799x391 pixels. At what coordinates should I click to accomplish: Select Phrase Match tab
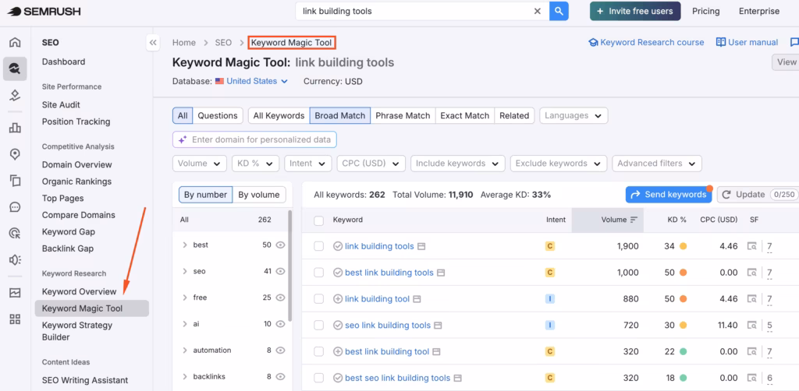(x=403, y=115)
